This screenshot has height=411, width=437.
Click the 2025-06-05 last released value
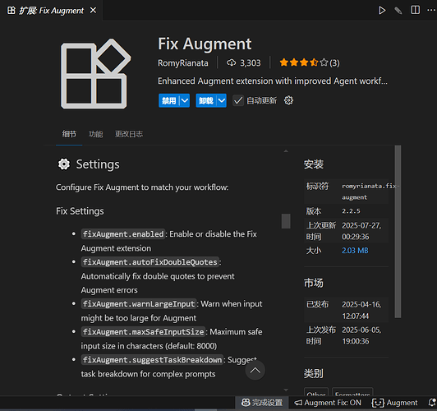click(x=361, y=335)
